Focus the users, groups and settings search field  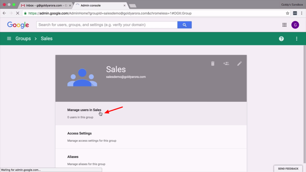[107, 25]
